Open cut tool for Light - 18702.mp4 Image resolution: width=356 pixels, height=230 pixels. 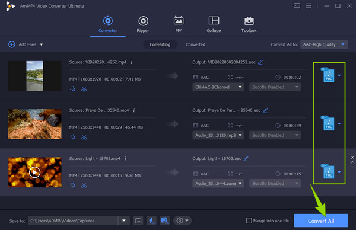84,186
